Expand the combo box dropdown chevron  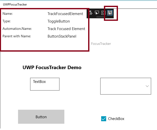tap(147, 86)
